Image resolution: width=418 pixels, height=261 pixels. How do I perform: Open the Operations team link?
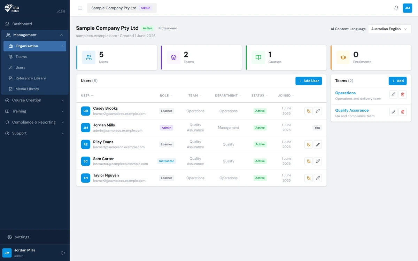click(345, 93)
